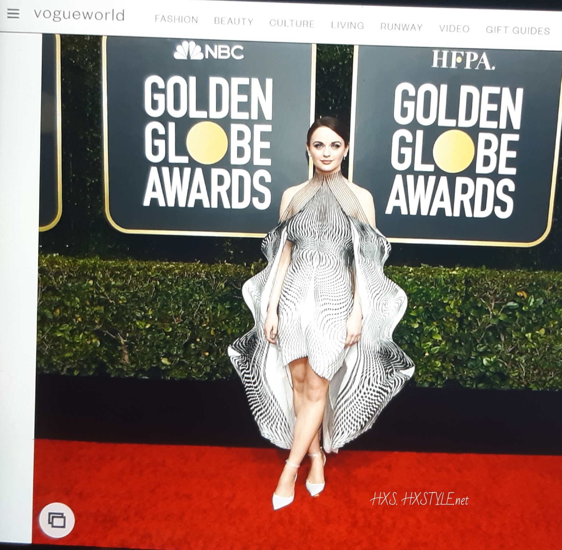
Task: Go to vogueworld home via logo
Action: pyautogui.click(x=79, y=15)
